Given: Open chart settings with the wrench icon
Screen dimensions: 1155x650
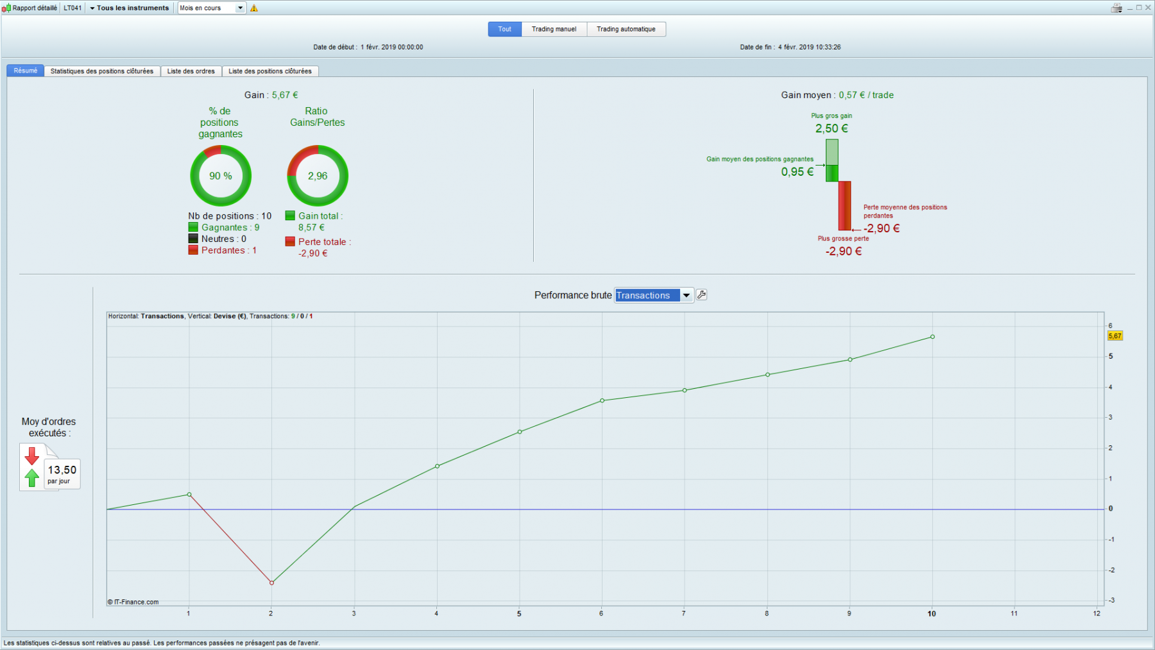Looking at the screenshot, I should tap(701, 295).
